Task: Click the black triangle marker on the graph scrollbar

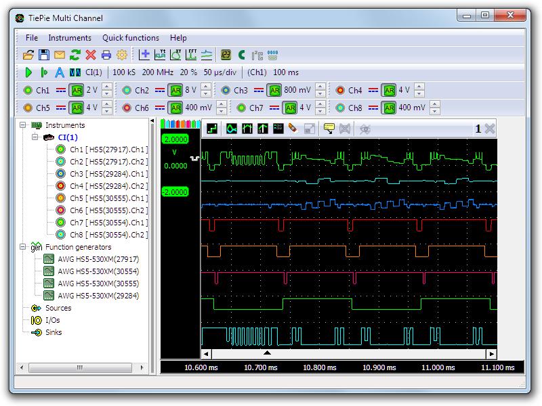Action: click(x=267, y=353)
